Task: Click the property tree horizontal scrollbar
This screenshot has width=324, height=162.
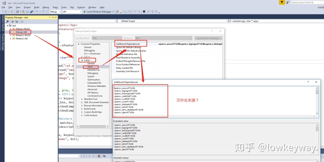Action: [93, 126]
